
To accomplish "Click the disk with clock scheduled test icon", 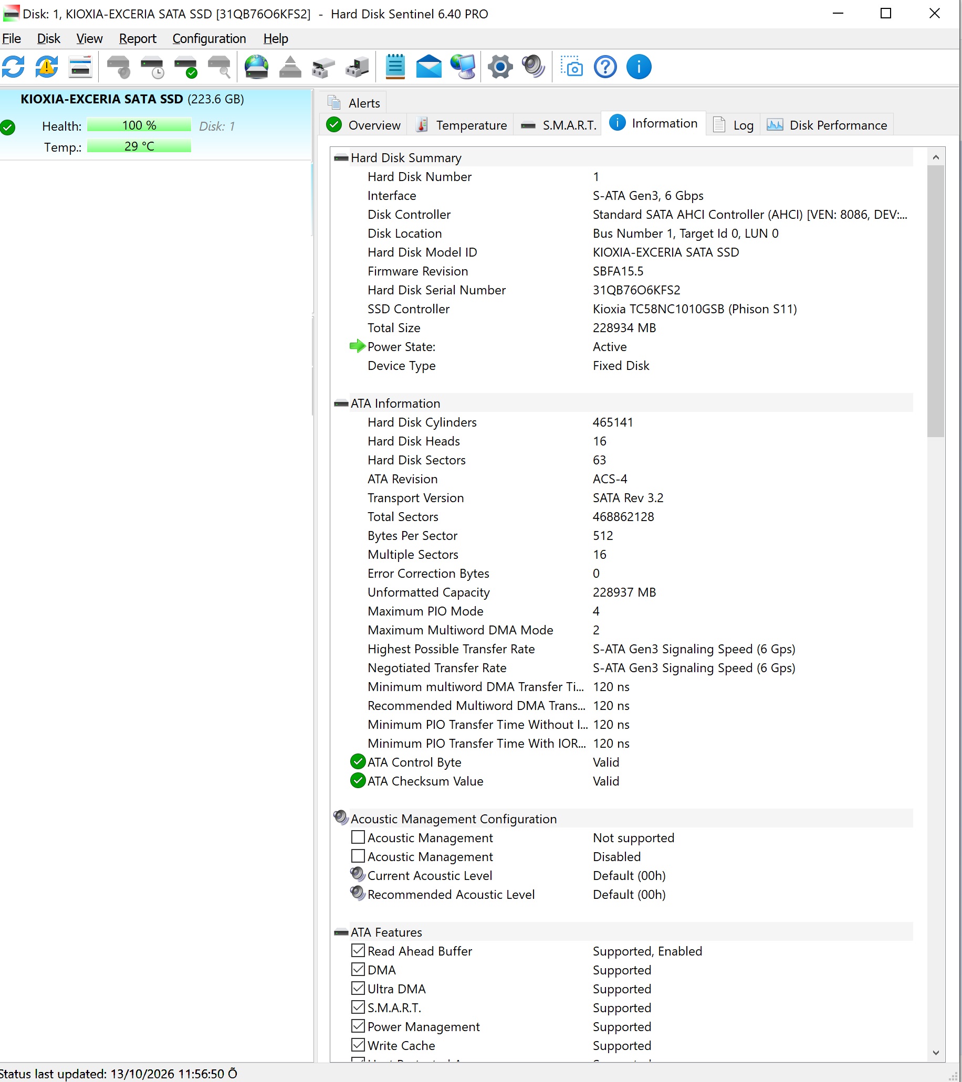I will point(152,67).
